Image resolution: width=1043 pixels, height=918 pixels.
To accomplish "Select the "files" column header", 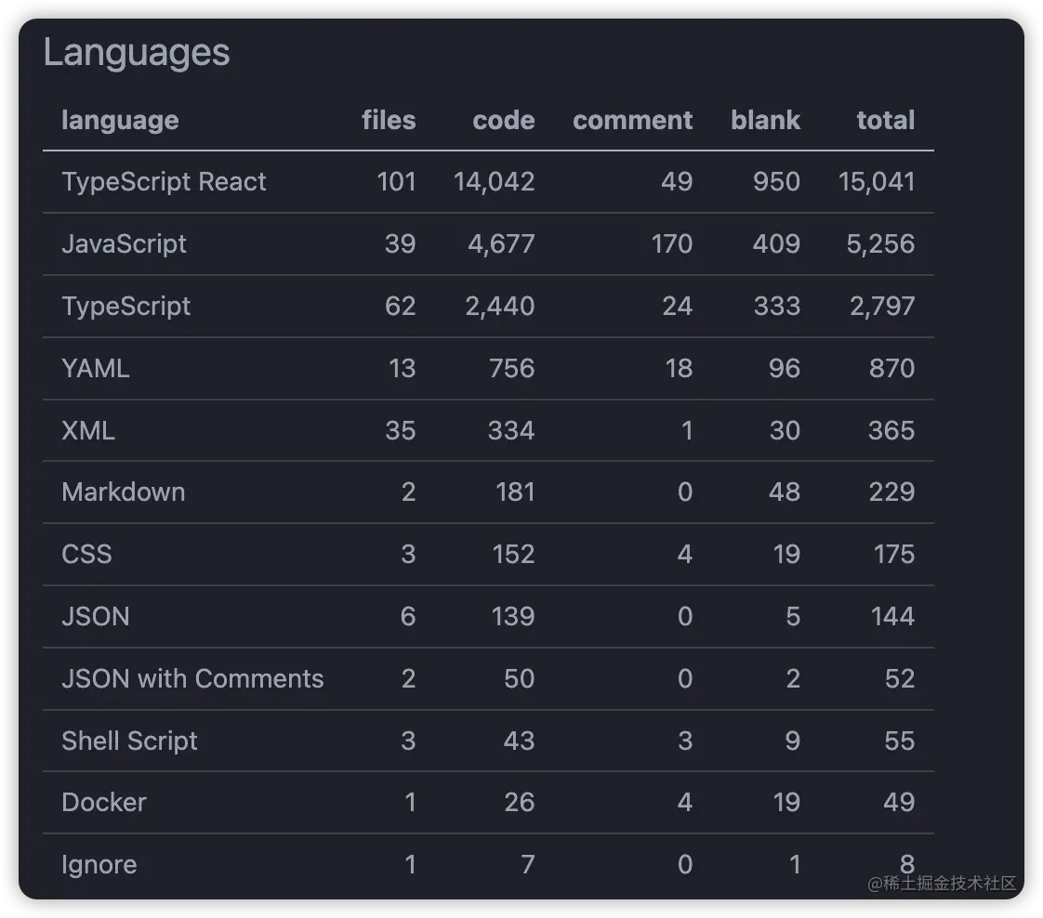I will pyautogui.click(x=389, y=120).
